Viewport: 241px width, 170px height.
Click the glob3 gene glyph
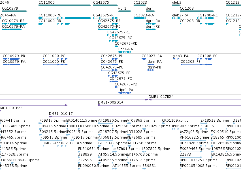(176, 5)
